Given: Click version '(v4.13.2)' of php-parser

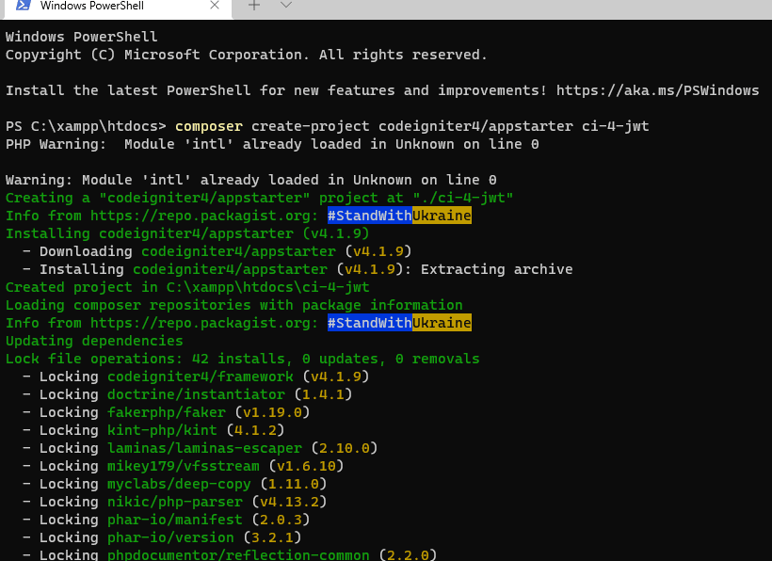Looking at the screenshot, I should pos(289,502).
